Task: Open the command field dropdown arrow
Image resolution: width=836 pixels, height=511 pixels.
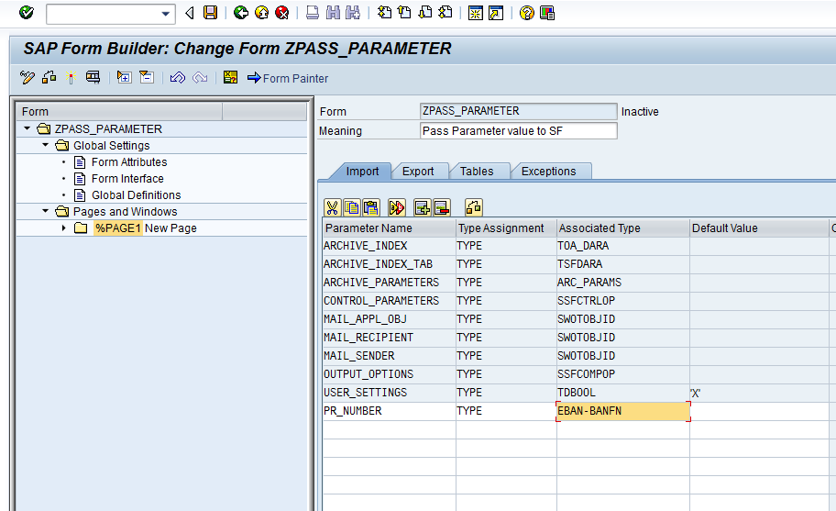Action: pyautogui.click(x=166, y=14)
